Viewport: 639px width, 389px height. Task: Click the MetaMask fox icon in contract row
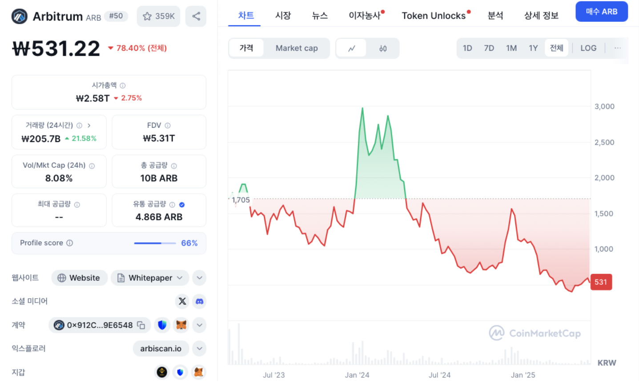tap(181, 325)
